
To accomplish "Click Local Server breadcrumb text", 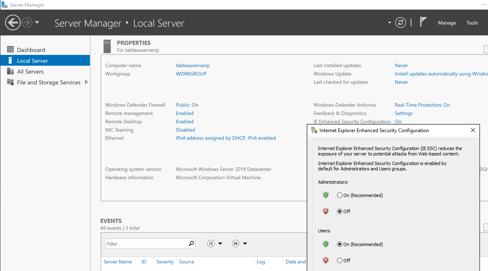I will click(x=159, y=23).
